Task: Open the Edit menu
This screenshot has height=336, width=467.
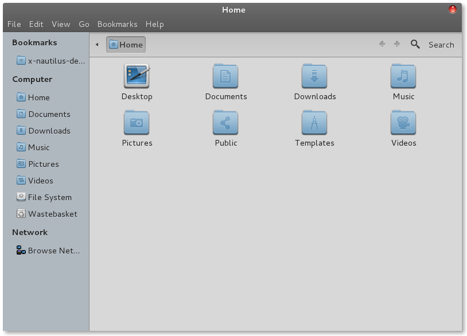Action: pyautogui.click(x=36, y=24)
